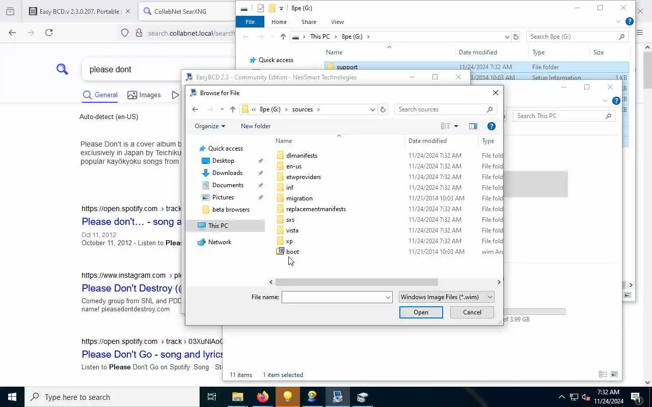Go up one folder level in Browse dialog
Image resolution: width=652 pixels, height=407 pixels.
click(233, 109)
